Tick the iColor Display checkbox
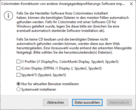 tap(18, 68)
